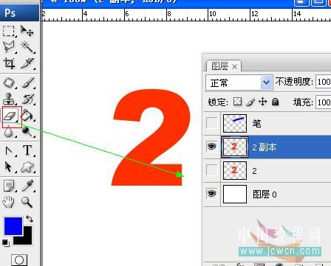
Task: Show the 2 layer
Action: [x=212, y=170]
